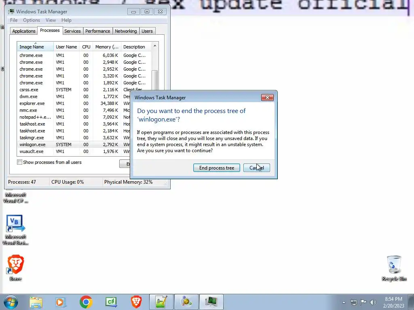Open Windows Explorer from the taskbar
414x310 pixels.
click(36, 302)
